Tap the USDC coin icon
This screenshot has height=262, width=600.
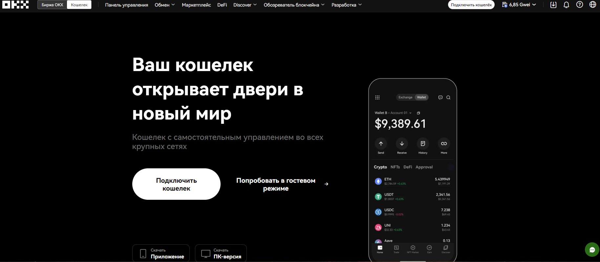(x=378, y=212)
